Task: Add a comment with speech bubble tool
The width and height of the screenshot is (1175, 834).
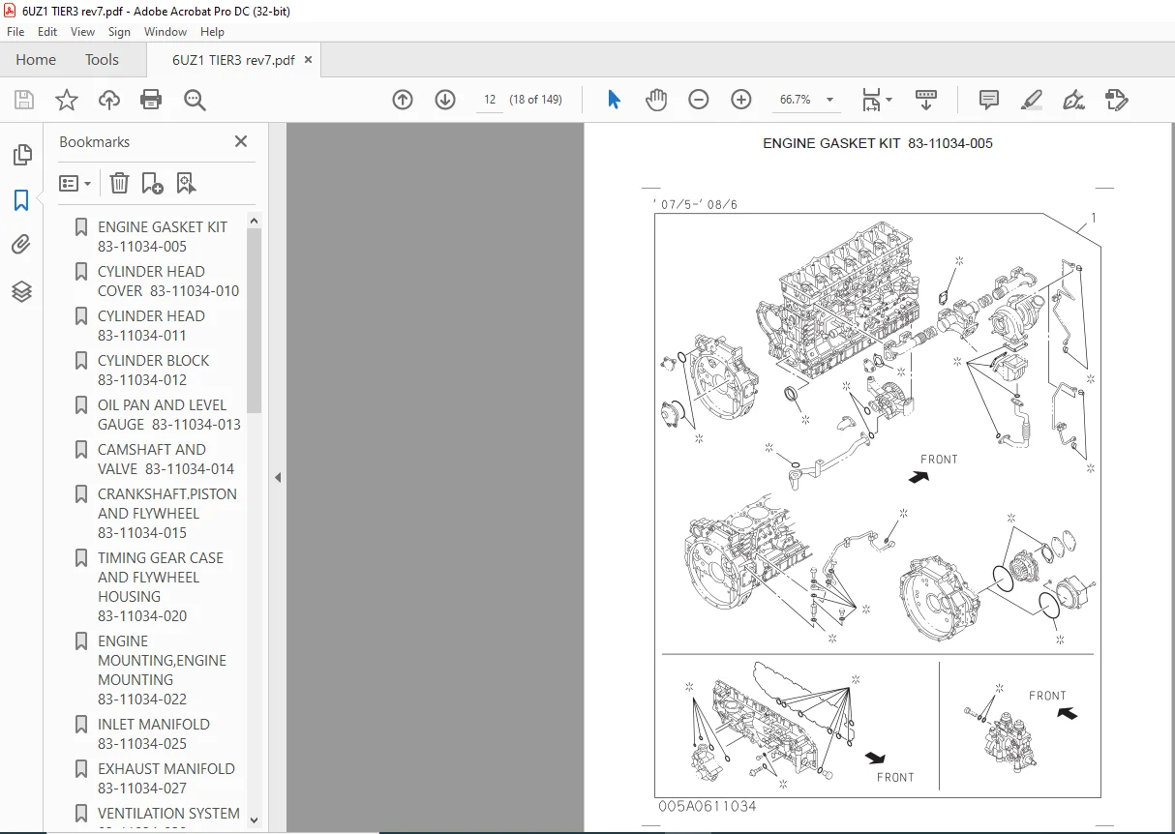Action: [x=989, y=100]
